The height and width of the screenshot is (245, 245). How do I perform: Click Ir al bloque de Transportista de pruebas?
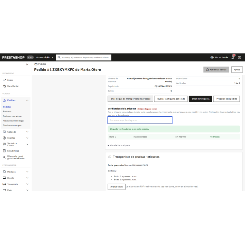click(130, 99)
